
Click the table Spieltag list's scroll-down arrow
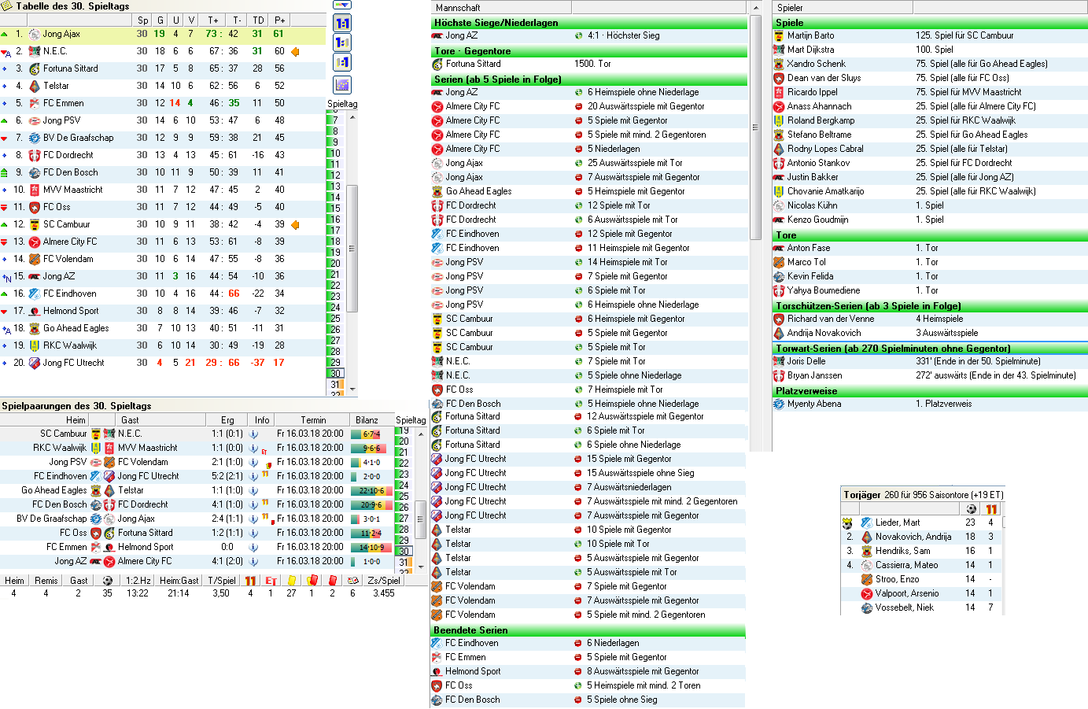[x=352, y=389]
